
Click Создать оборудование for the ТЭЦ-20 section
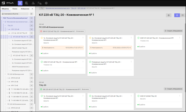coord(173,89)
